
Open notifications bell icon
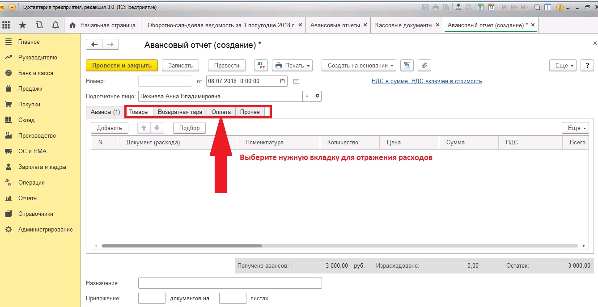(x=55, y=25)
